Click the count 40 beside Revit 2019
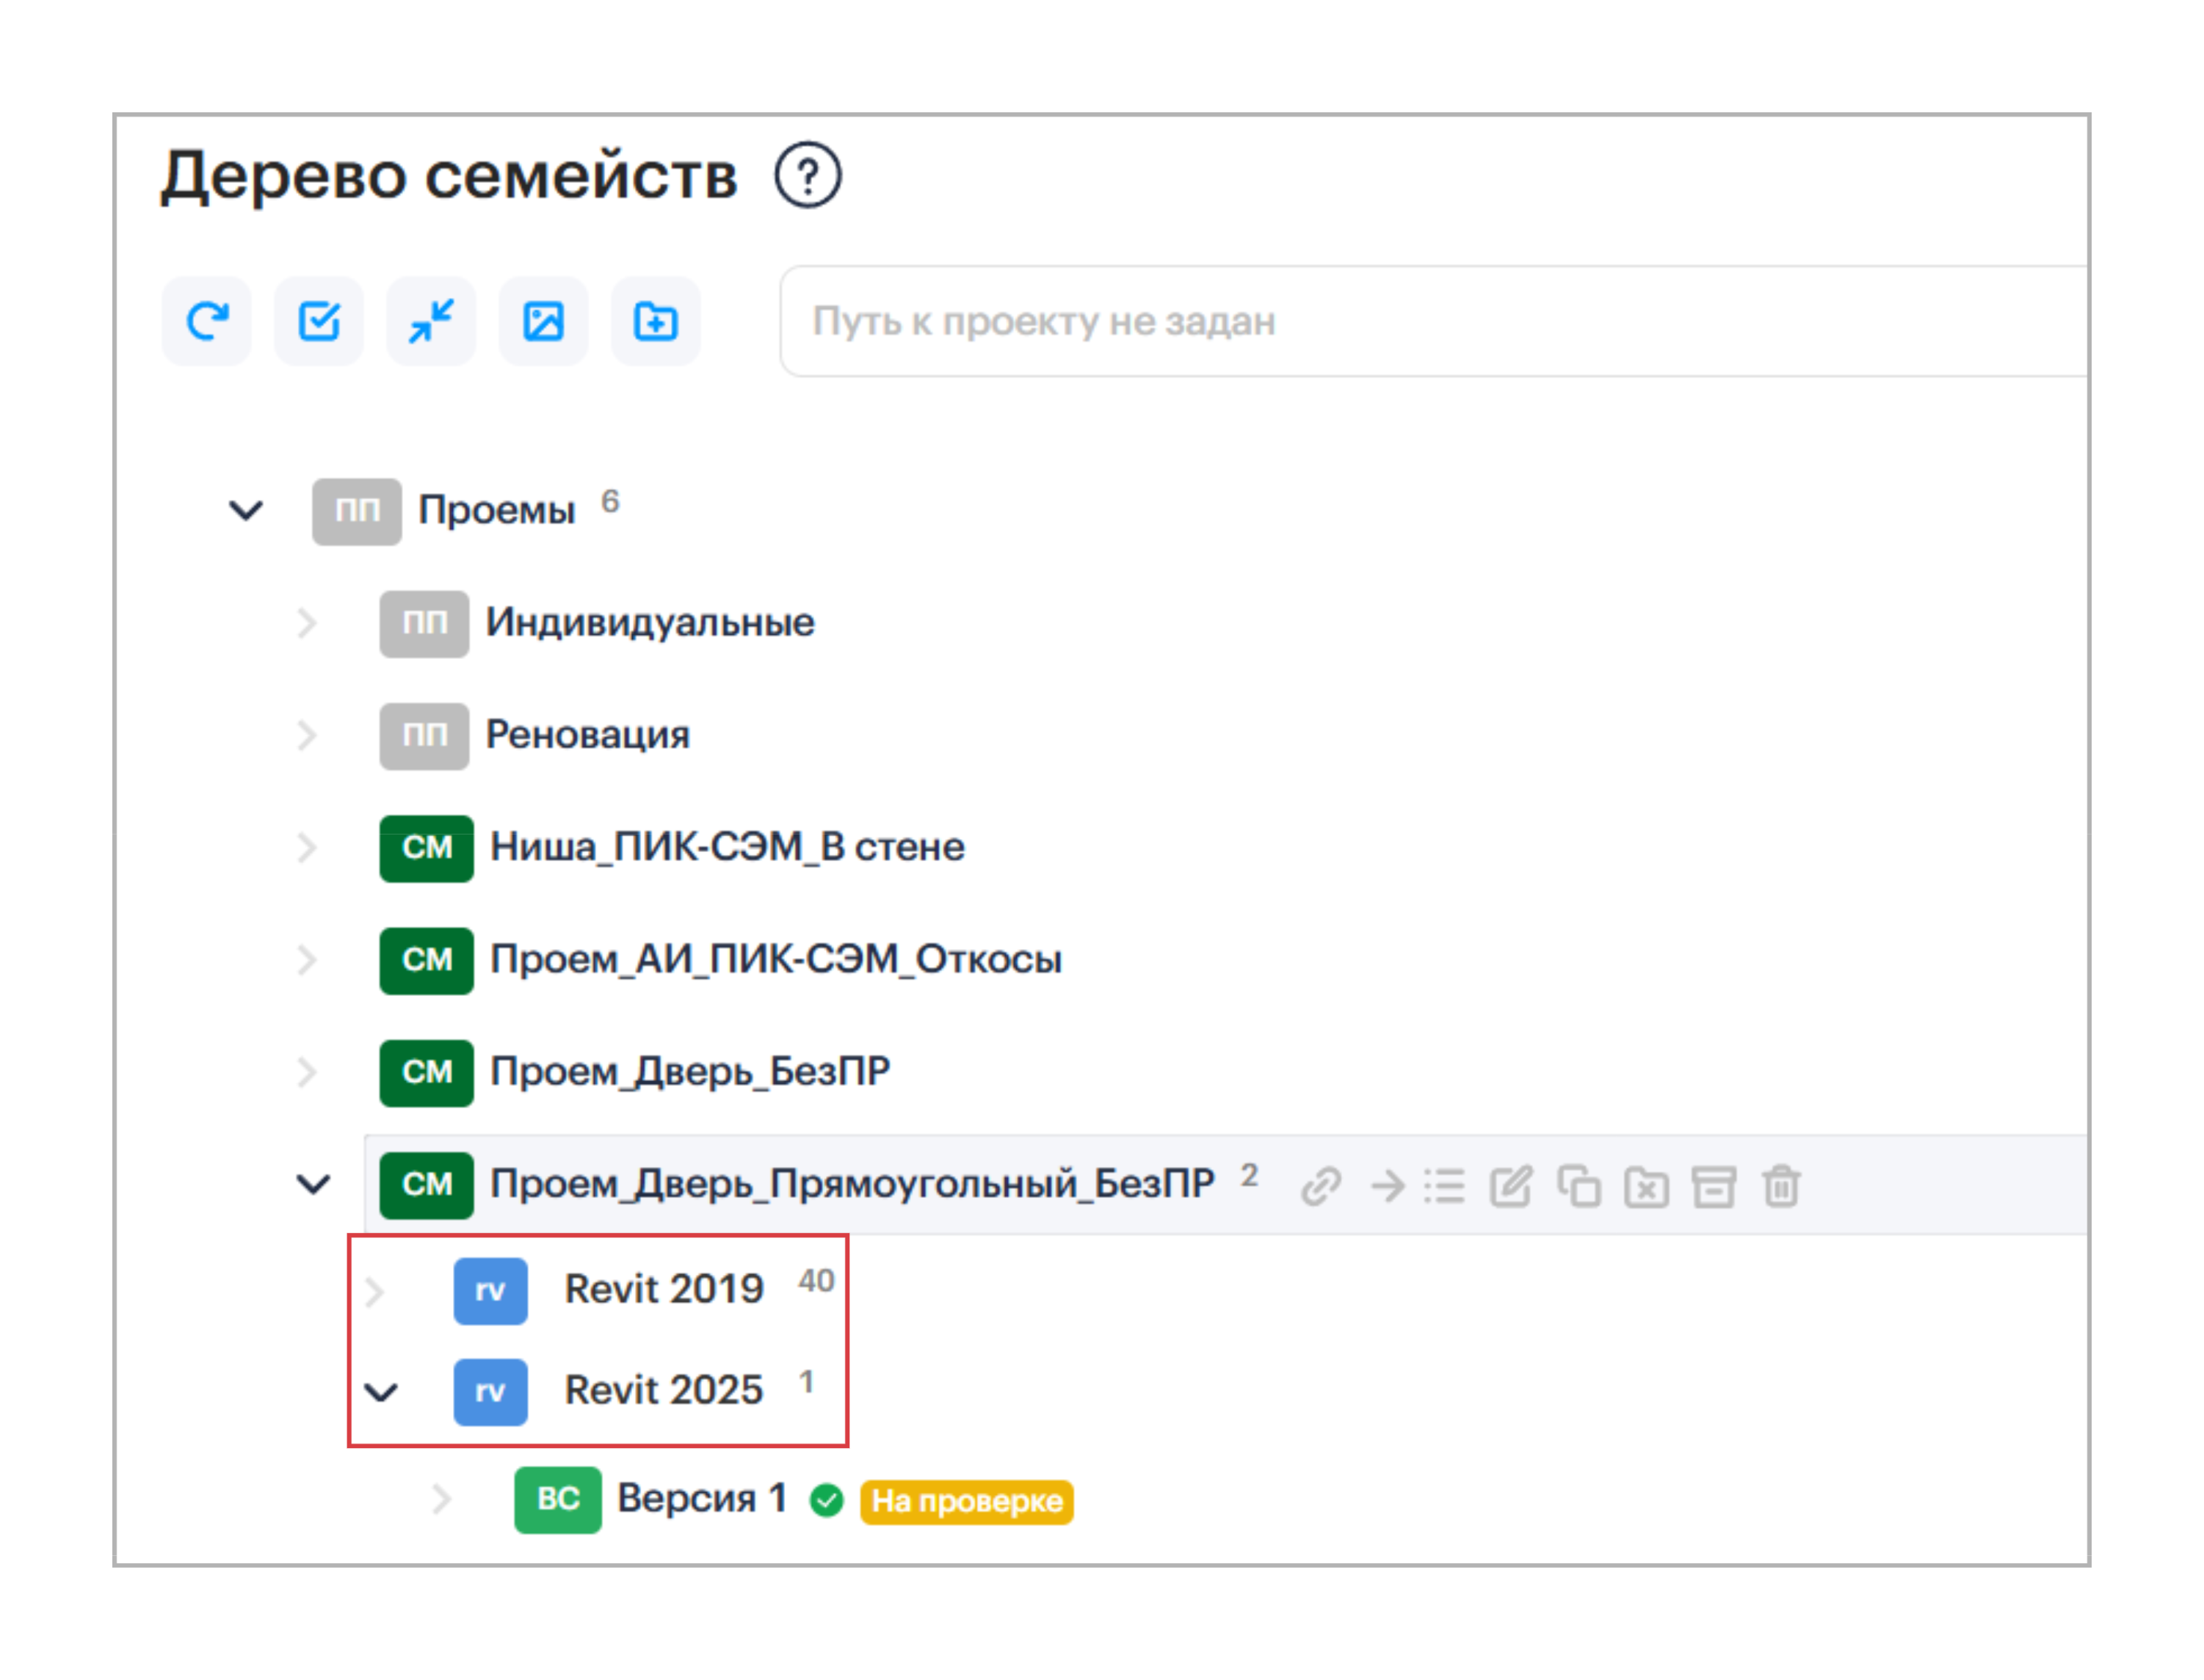 (816, 1281)
